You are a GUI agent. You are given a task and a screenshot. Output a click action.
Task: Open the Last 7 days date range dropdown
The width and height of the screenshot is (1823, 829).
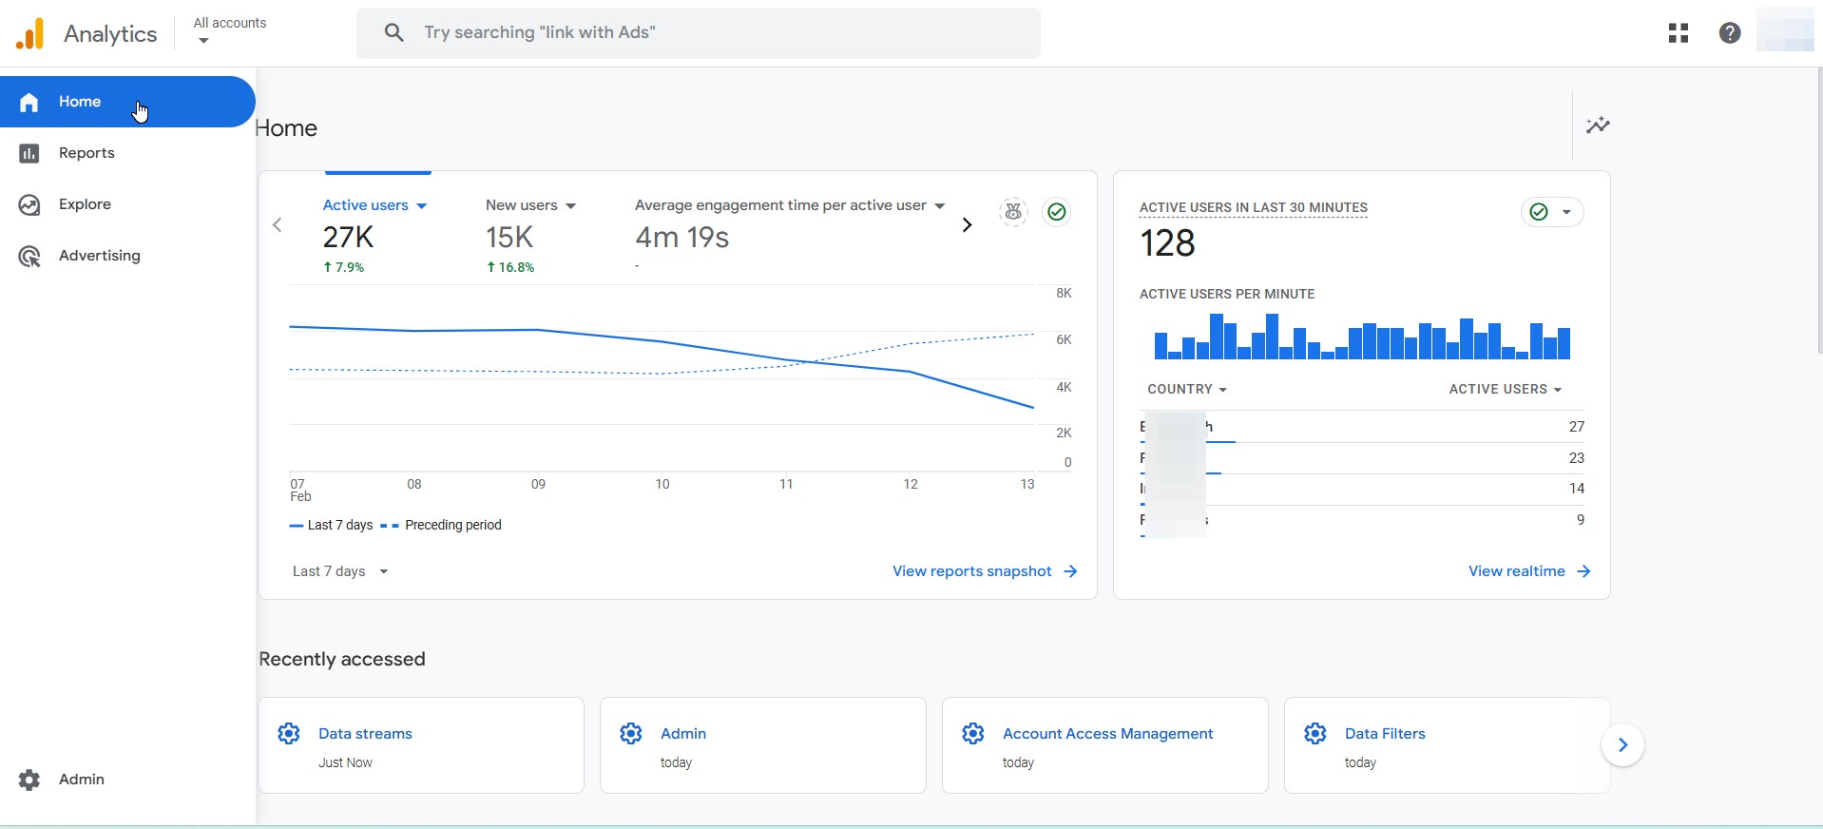tap(340, 571)
